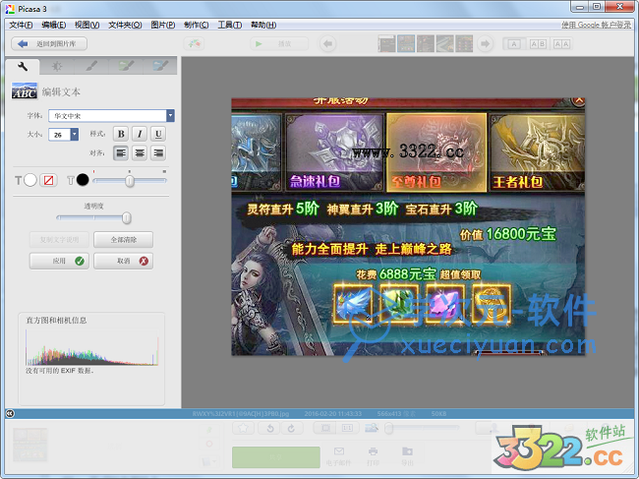Adjust the bottom zoom slider handle

click(x=388, y=428)
